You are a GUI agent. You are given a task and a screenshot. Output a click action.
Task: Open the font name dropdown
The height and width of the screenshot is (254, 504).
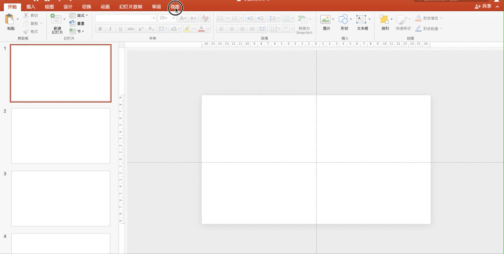[154, 18]
